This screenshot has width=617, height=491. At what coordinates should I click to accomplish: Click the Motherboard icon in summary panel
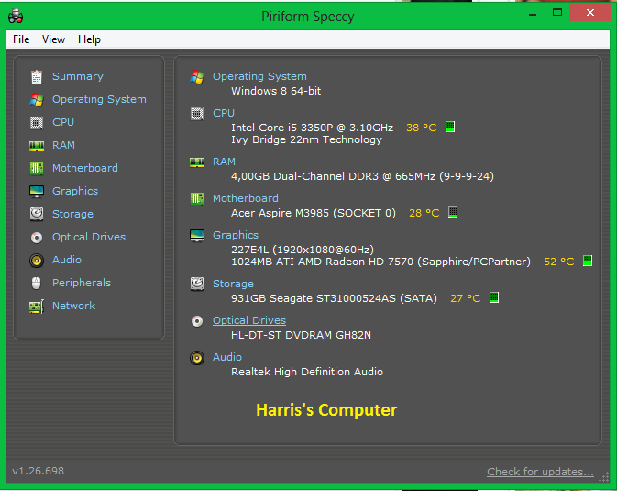197,199
